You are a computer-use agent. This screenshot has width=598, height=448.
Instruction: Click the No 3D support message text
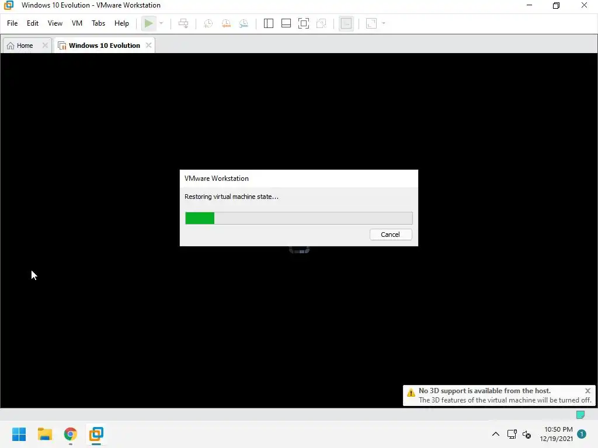coord(484,391)
